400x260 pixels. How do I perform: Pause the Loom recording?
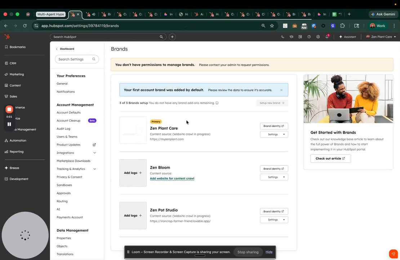[9, 124]
